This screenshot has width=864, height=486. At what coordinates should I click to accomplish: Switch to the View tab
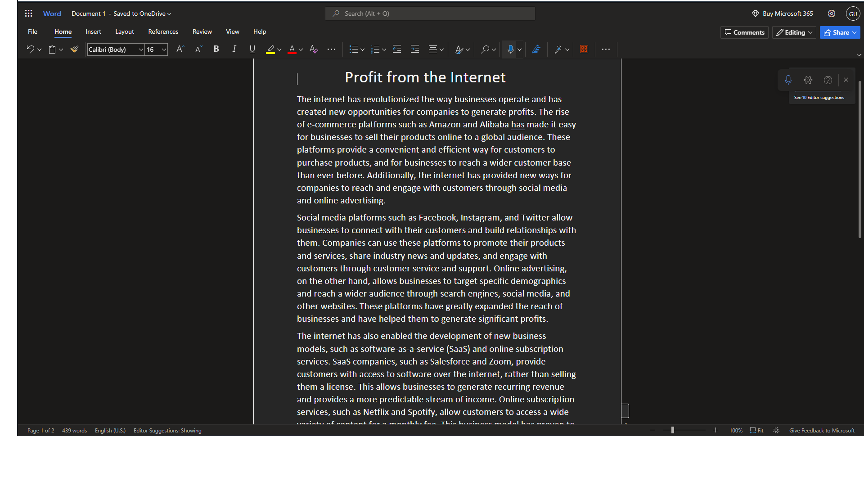pos(233,31)
